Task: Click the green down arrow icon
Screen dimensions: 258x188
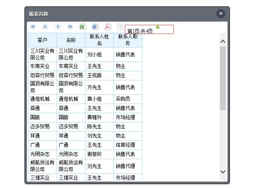Action: (158, 27)
